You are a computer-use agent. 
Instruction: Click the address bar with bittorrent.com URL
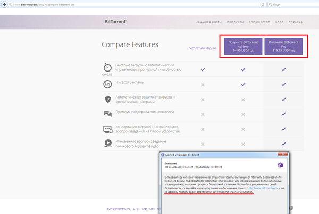pyautogui.click(x=106, y=4)
